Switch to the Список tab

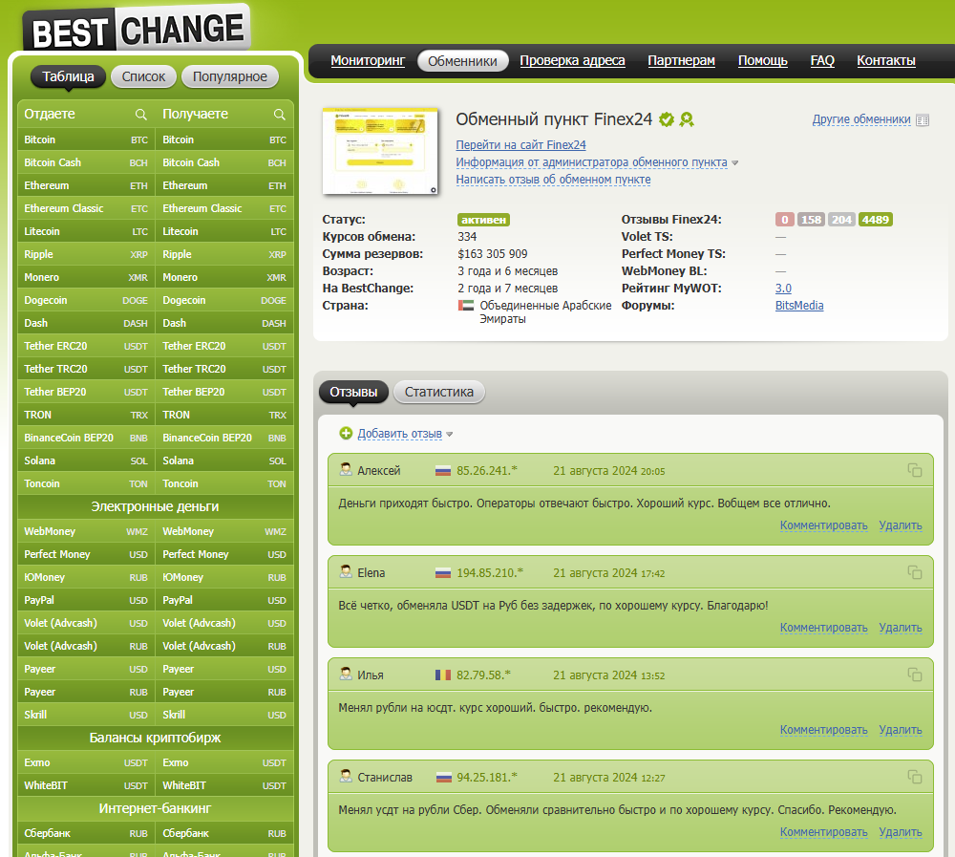[x=144, y=76]
